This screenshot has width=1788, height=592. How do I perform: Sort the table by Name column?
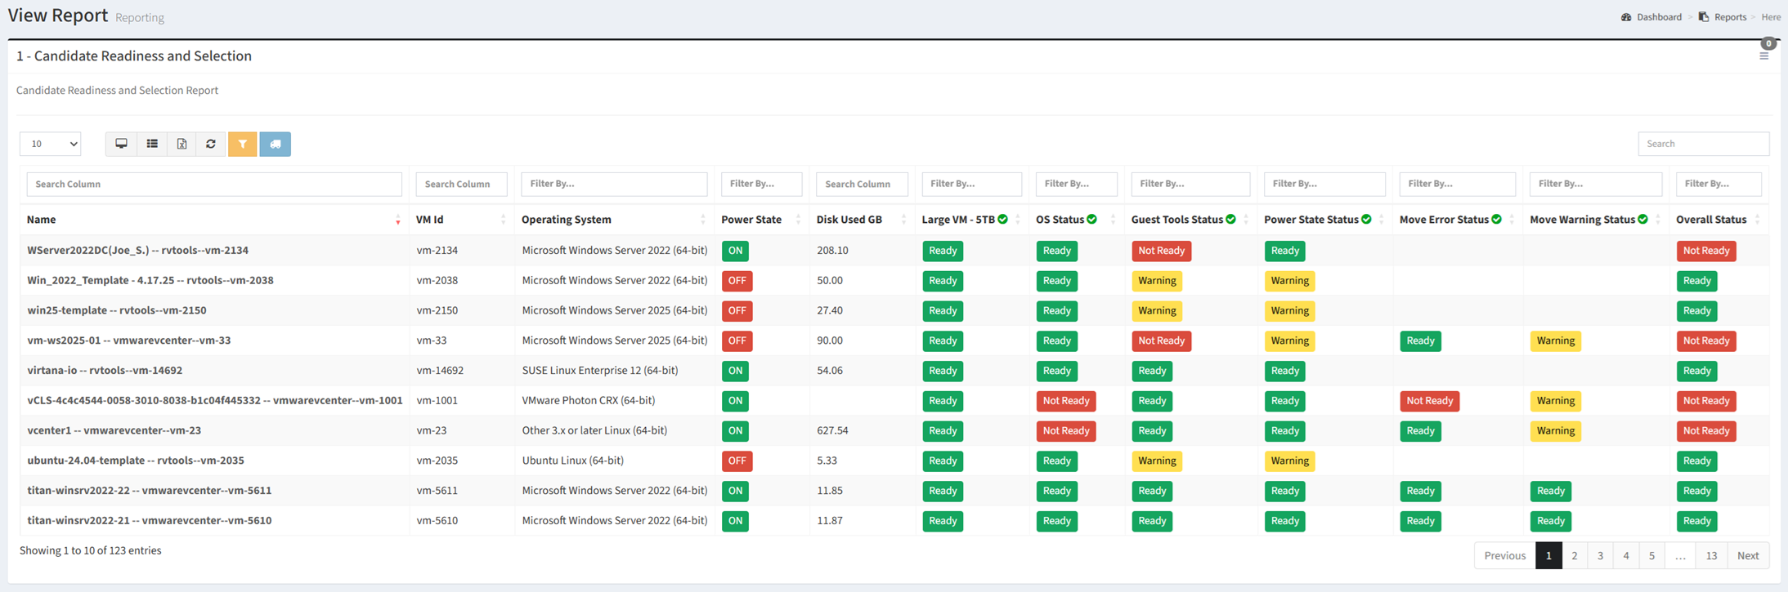[x=41, y=220]
